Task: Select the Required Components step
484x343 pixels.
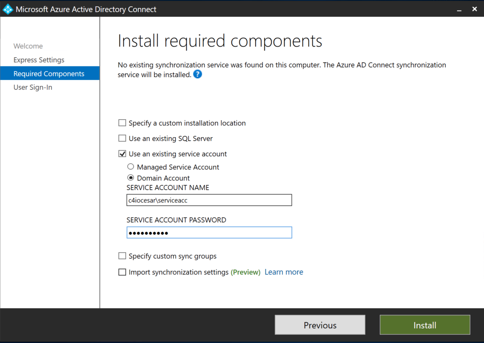Action: click(50, 73)
